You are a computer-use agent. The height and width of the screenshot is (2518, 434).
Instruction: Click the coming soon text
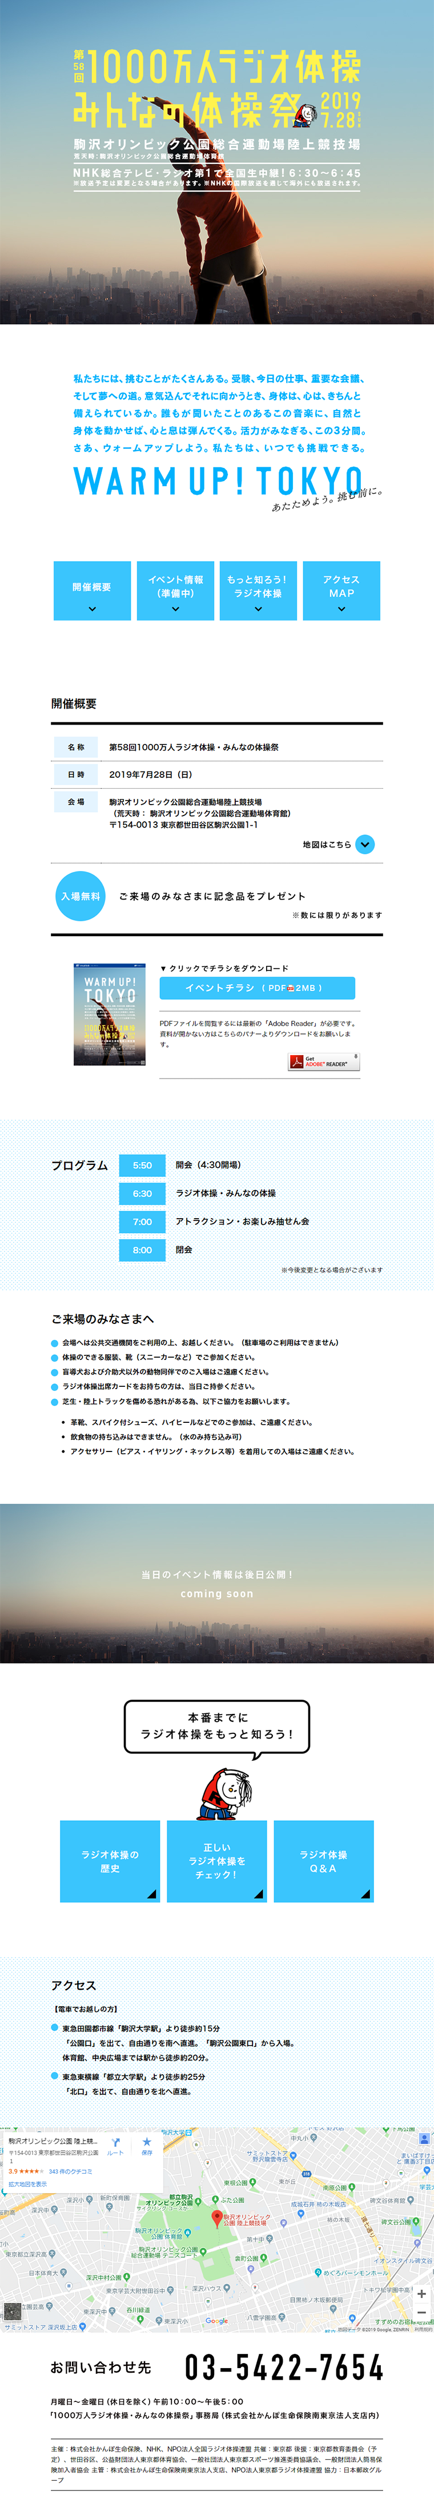(216, 1594)
